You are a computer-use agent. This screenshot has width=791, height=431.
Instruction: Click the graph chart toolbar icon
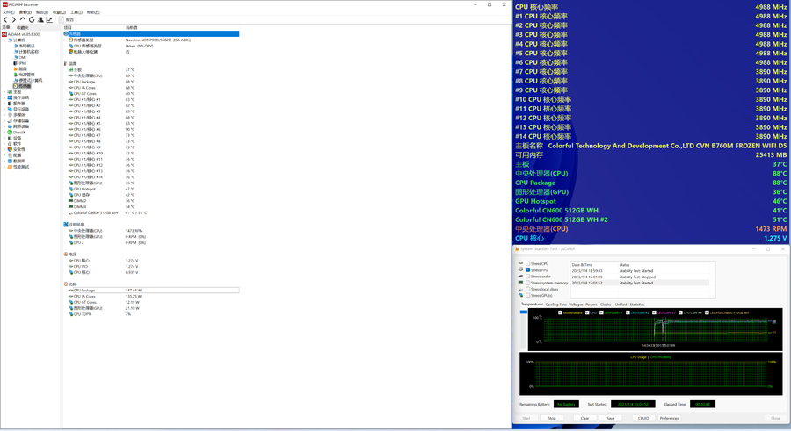click(x=49, y=19)
